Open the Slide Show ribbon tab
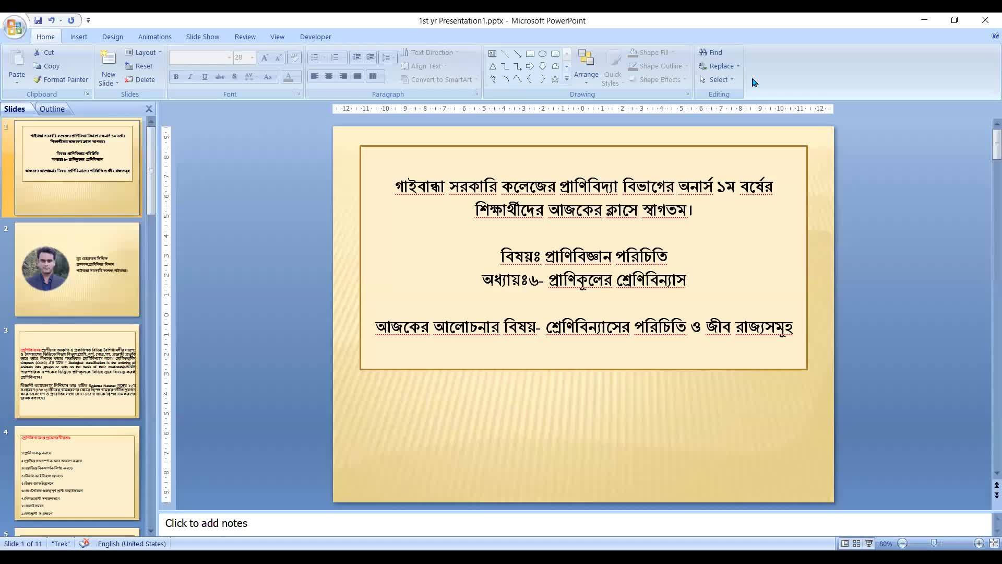This screenshot has height=564, width=1002. (202, 37)
